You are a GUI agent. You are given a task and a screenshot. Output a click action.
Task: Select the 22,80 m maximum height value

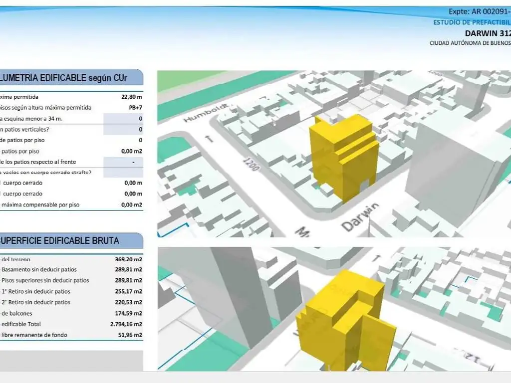pyautogui.click(x=132, y=97)
